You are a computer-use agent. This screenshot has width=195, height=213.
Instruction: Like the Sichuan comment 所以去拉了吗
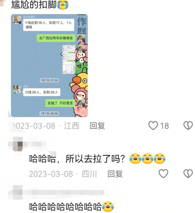pos(164,174)
